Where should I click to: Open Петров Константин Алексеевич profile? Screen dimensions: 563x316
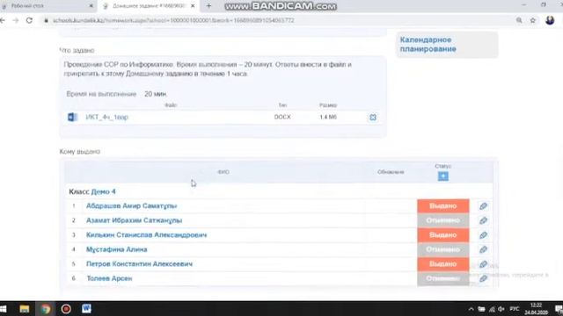pyautogui.click(x=139, y=264)
